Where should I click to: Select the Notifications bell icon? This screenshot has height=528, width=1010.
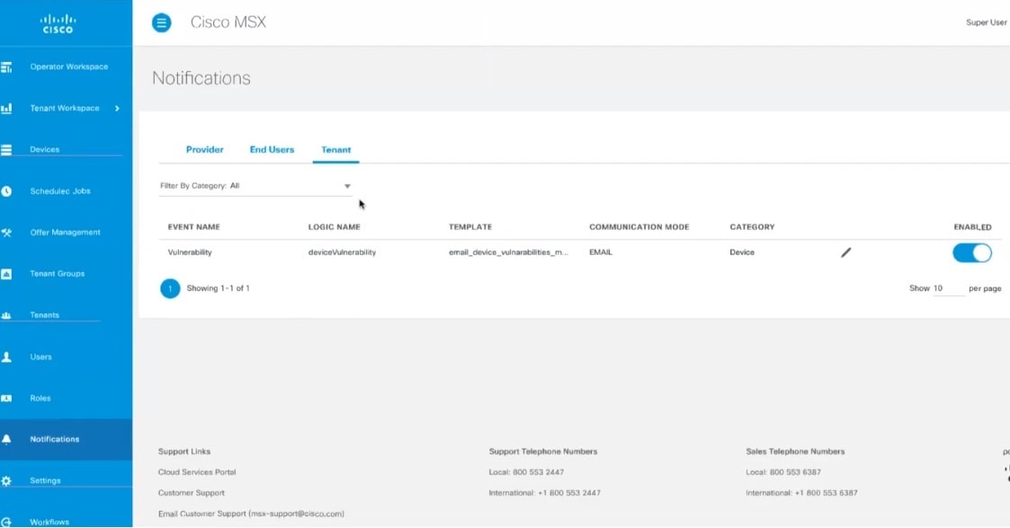click(x=6, y=439)
